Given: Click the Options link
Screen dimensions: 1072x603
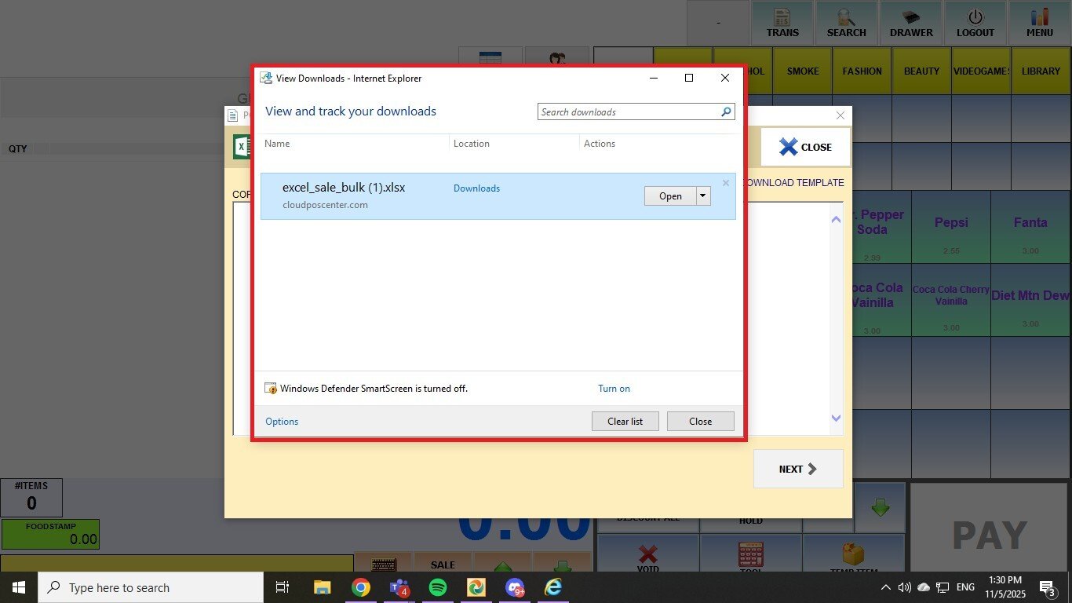Looking at the screenshot, I should [x=282, y=422].
